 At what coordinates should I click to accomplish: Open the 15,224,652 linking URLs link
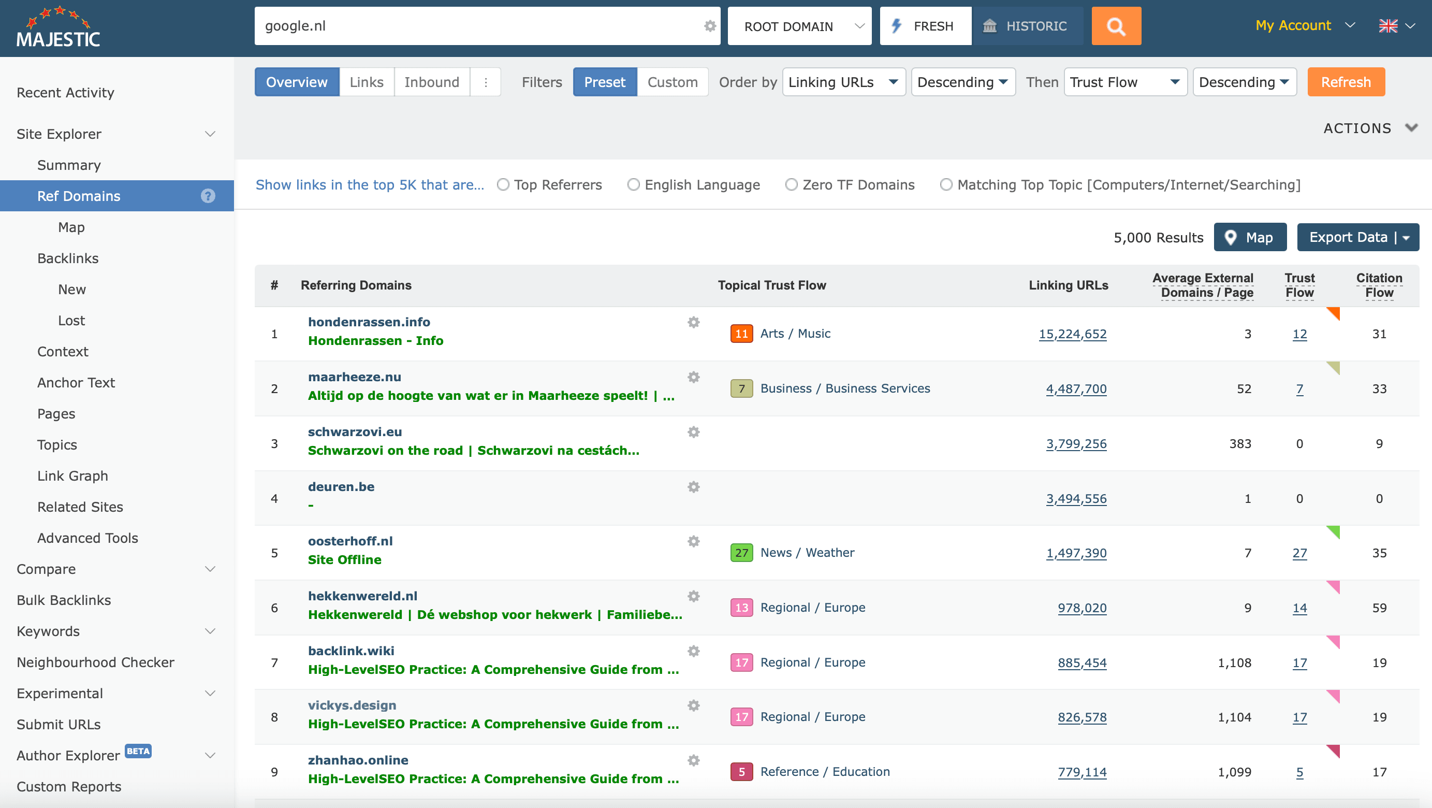[1072, 334]
